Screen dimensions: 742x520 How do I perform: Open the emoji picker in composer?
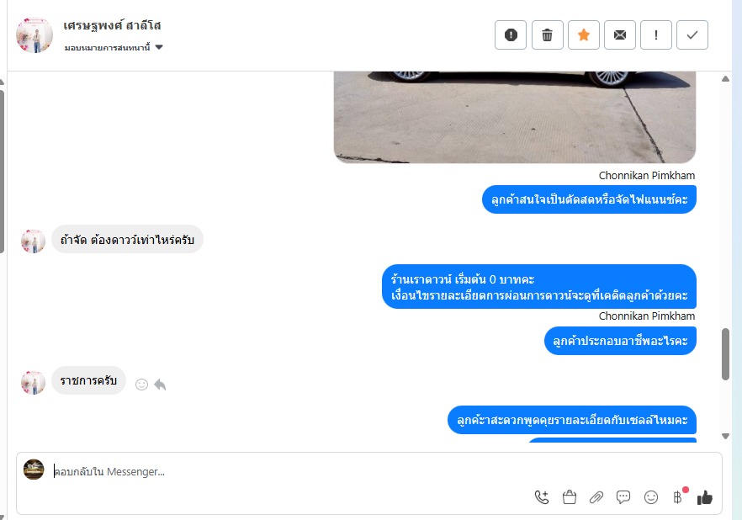(x=650, y=497)
